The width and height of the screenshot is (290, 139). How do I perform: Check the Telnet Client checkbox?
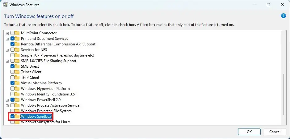coord(12,72)
